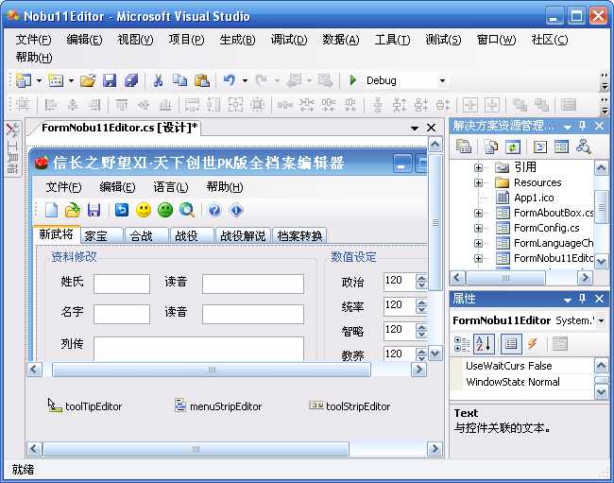Switch properties grid to Alphabetical view
Image resolution: width=614 pixels, height=483 pixels.
(x=484, y=344)
